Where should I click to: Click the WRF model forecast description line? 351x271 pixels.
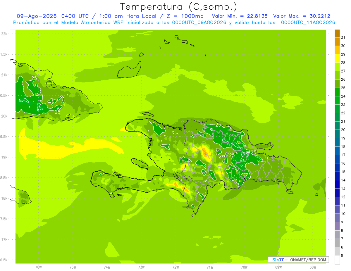coord(174,23)
